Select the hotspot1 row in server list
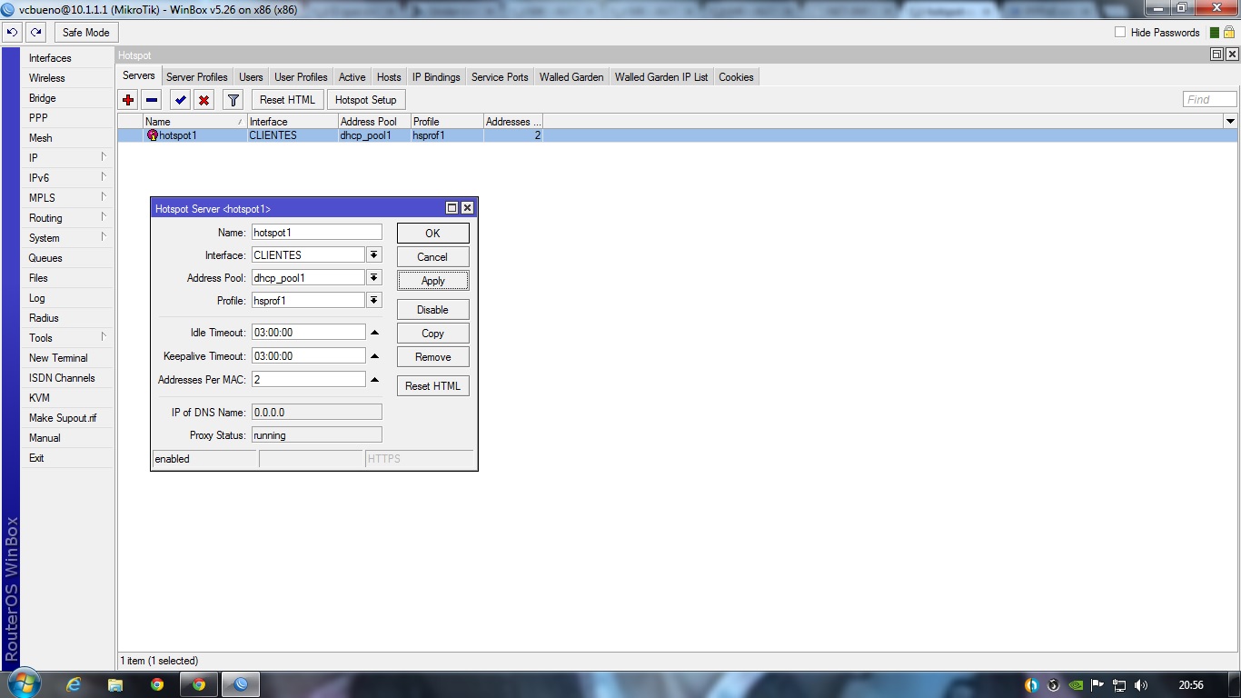This screenshot has height=698, width=1241. coord(678,135)
